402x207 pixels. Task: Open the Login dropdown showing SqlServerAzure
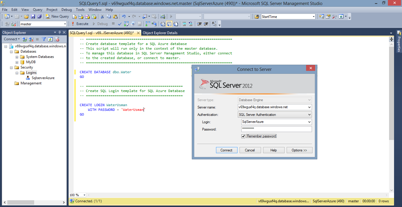tap(309, 122)
